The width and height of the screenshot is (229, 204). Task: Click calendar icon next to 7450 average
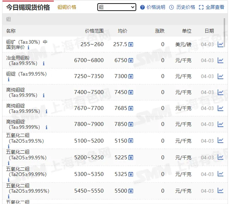click(131, 92)
